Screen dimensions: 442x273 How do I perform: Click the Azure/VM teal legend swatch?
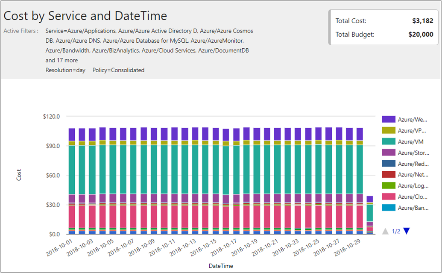pyautogui.click(x=389, y=141)
